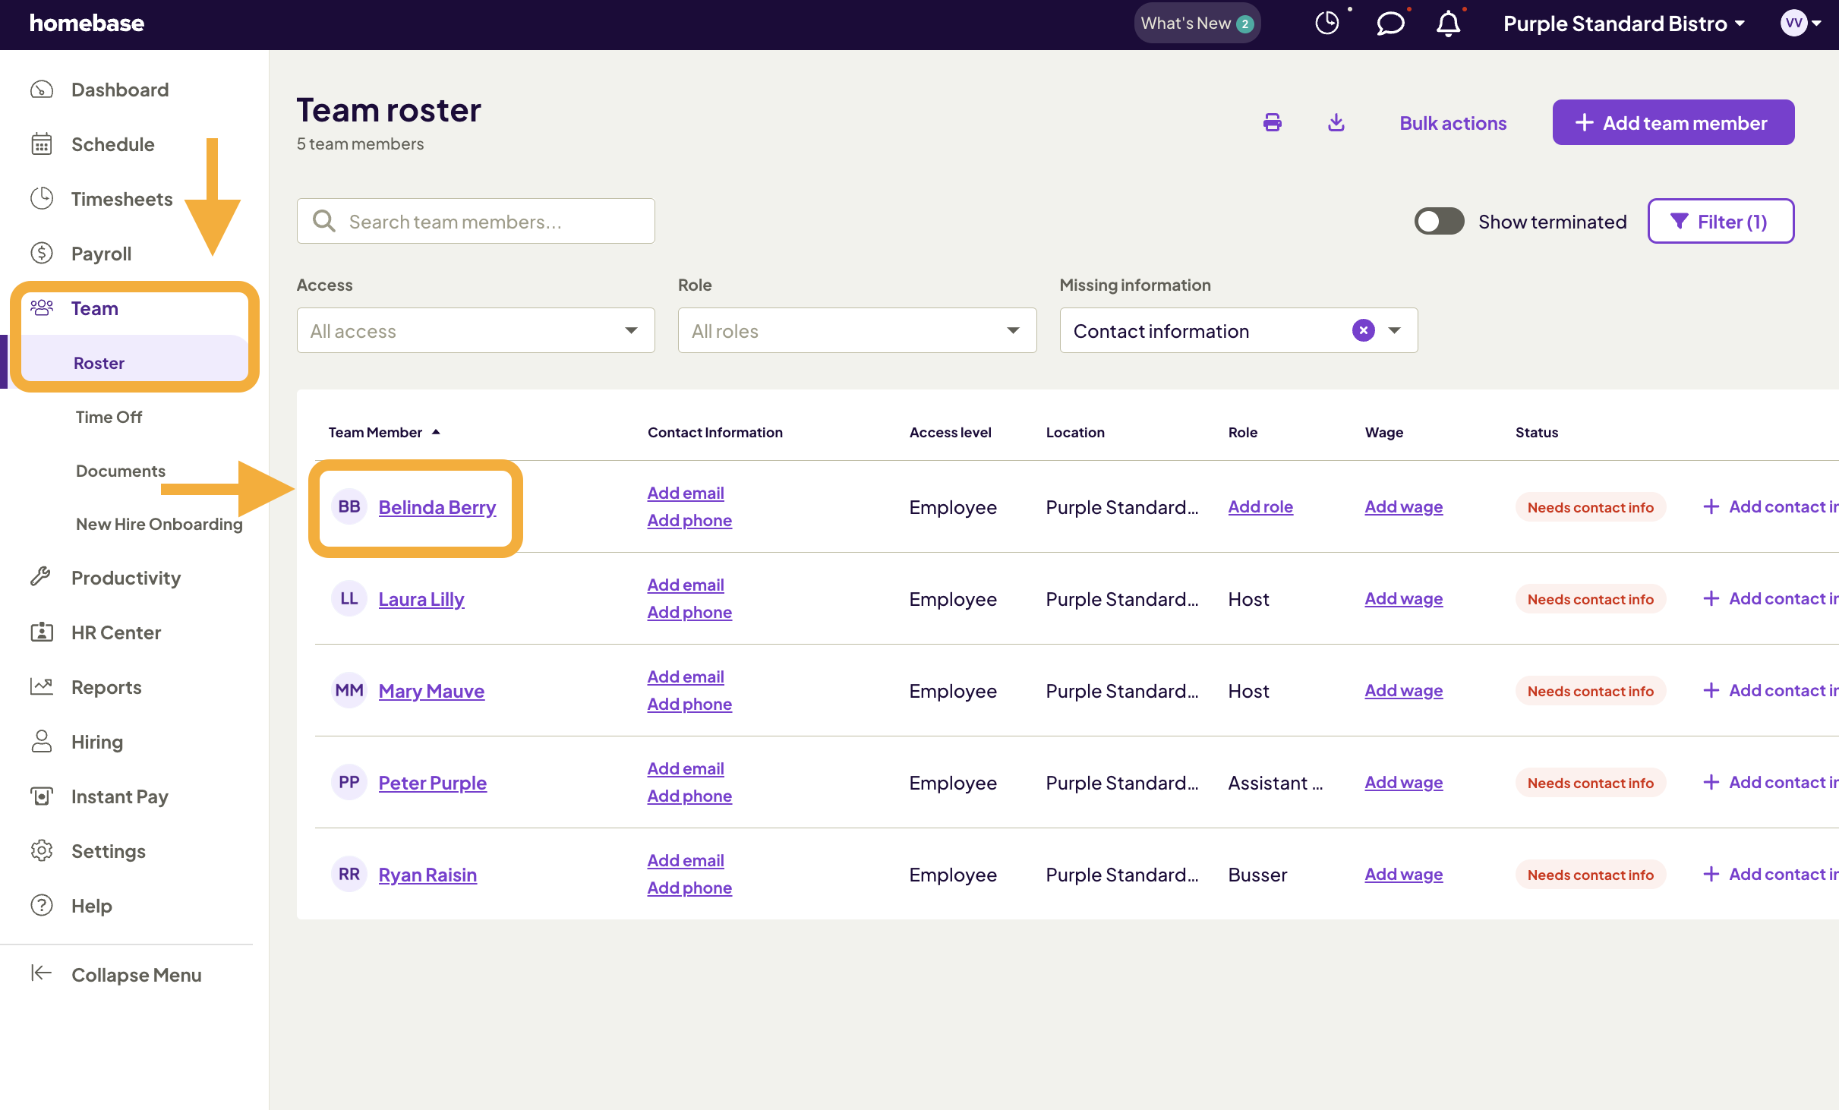Open the Reports section
1839x1110 pixels.
[106, 687]
